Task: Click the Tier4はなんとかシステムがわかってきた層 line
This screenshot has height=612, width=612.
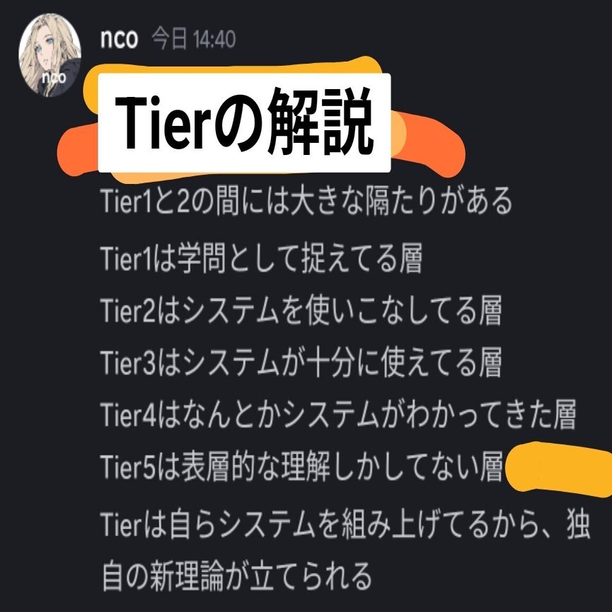Action: click(338, 415)
